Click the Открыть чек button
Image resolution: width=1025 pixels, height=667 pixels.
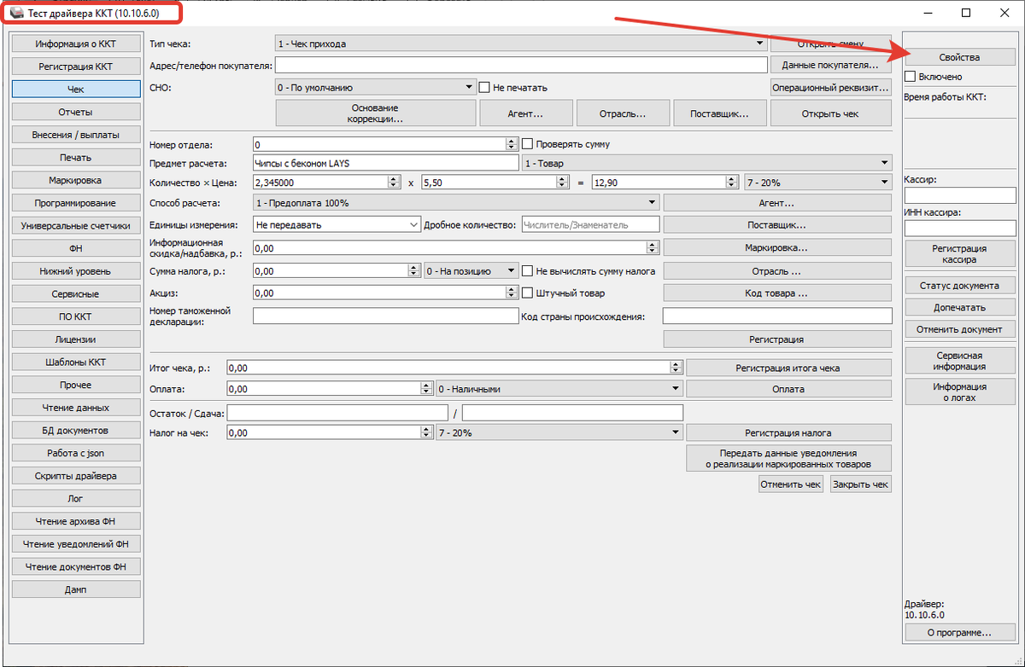pyautogui.click(x=831, y=113)
